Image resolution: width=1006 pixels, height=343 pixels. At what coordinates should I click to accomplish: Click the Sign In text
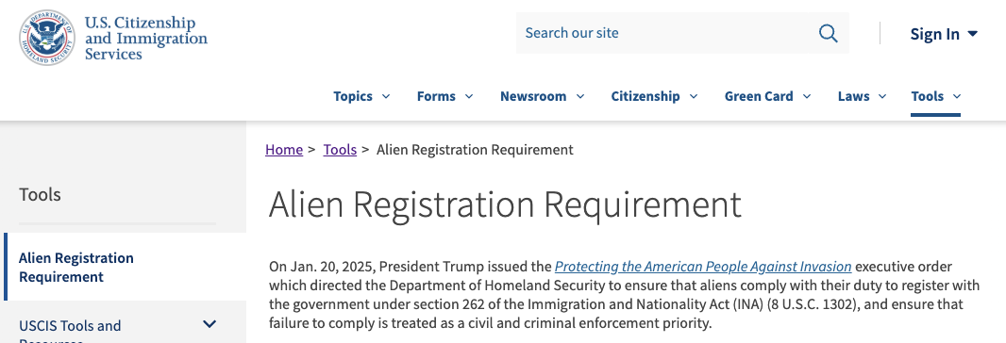[x=935, y=34]
